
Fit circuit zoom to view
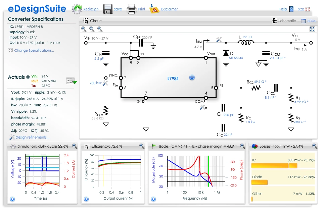(x=92, y=29)
